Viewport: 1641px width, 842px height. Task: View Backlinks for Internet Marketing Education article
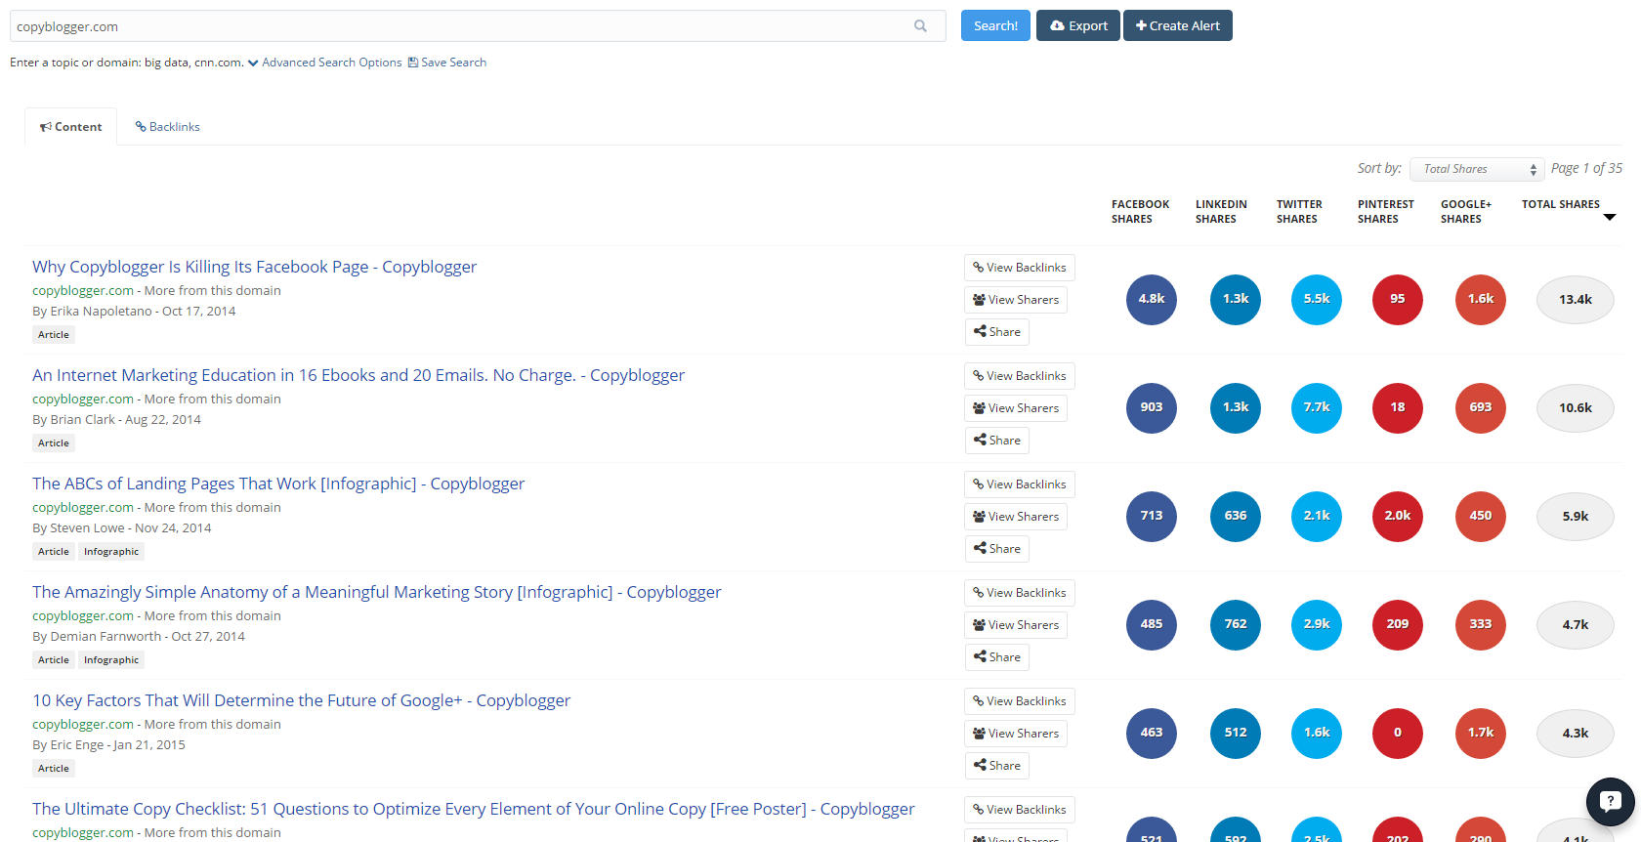(x=1020, y=376)
